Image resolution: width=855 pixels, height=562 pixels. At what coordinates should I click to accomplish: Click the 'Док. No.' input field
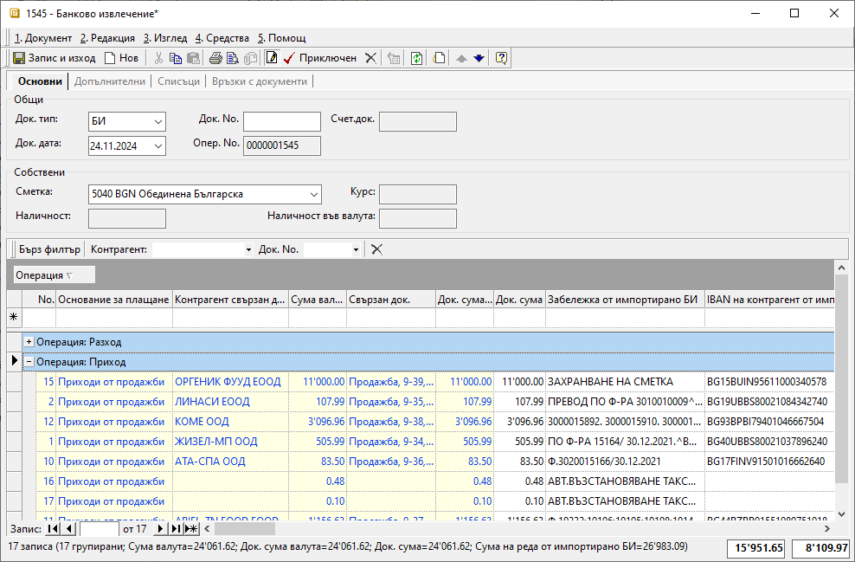tap(281, 121)
